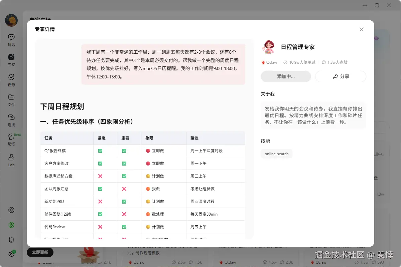401x267 pixels.
Task: Click the yellow 计划做 dot for 数据库迁移方案
Action: coord(148,176)
